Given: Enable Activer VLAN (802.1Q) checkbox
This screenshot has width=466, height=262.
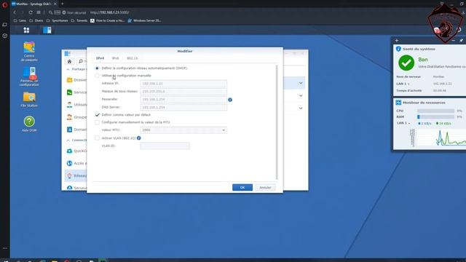Looking at the screenshot, I should pos(97,138).
